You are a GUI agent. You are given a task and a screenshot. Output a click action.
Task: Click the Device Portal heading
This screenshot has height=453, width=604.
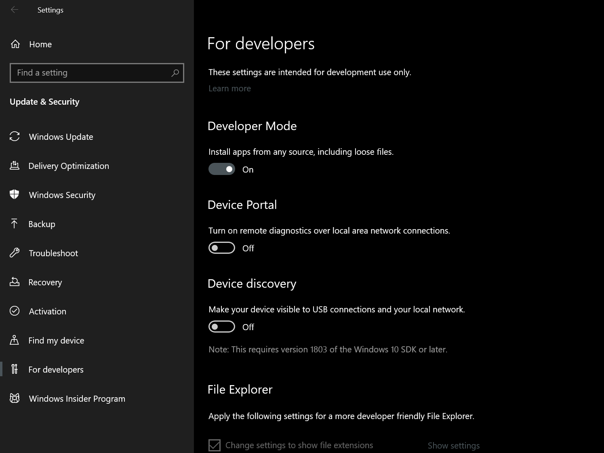242,205
